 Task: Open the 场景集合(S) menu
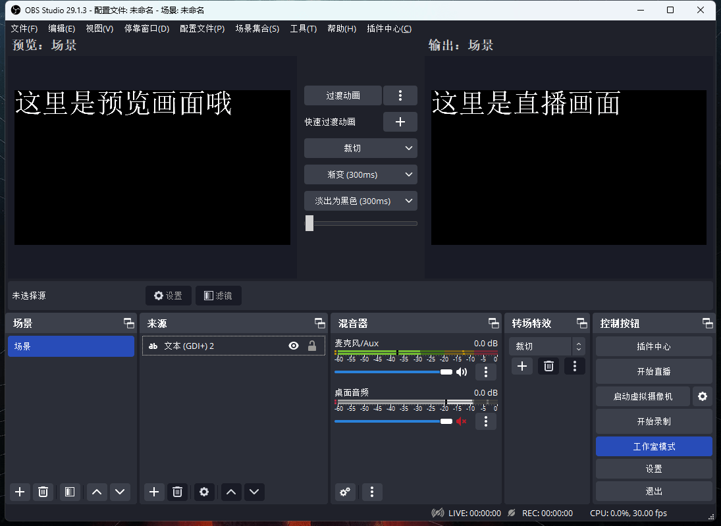(257, 28)
